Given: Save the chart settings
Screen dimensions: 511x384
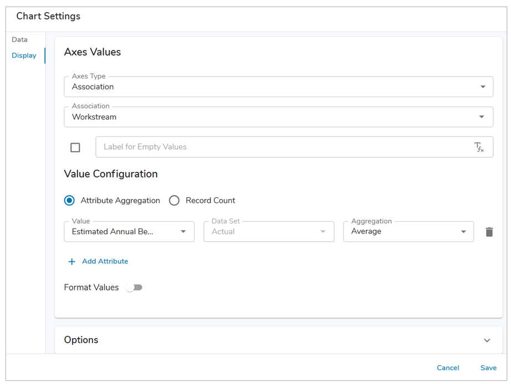Looking at the screenshot, I should pyautogui.click(x=488, y=368).
